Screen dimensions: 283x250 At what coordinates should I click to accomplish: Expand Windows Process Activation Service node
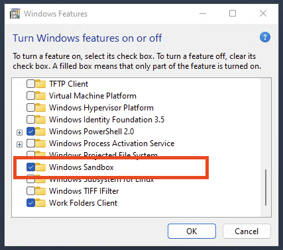pyautogui.click(x=19, y=144)
